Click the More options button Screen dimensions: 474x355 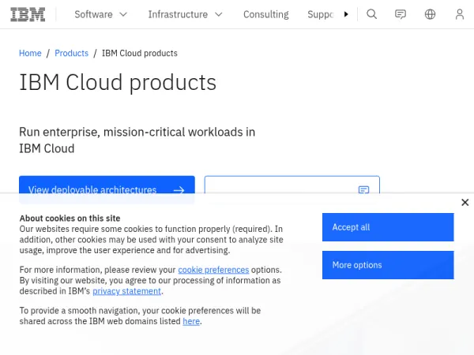point(388,265)
